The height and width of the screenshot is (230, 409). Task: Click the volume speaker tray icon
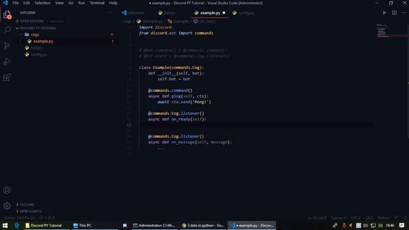tap(366, 226)
